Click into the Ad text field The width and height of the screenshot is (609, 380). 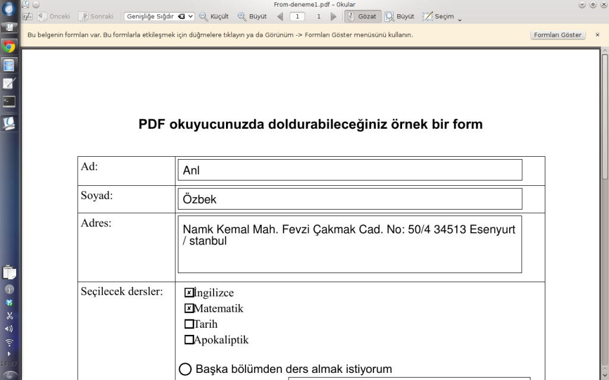coord(350,170)
